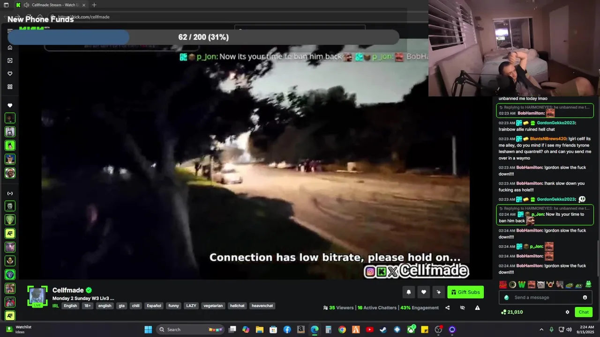The width and height of the screenshot is (600, 337).
Task: Report the stream with the warning triangle
Action: point(477,308)
